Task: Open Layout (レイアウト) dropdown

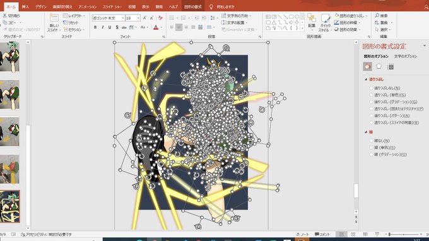Action: pos(74,16)
